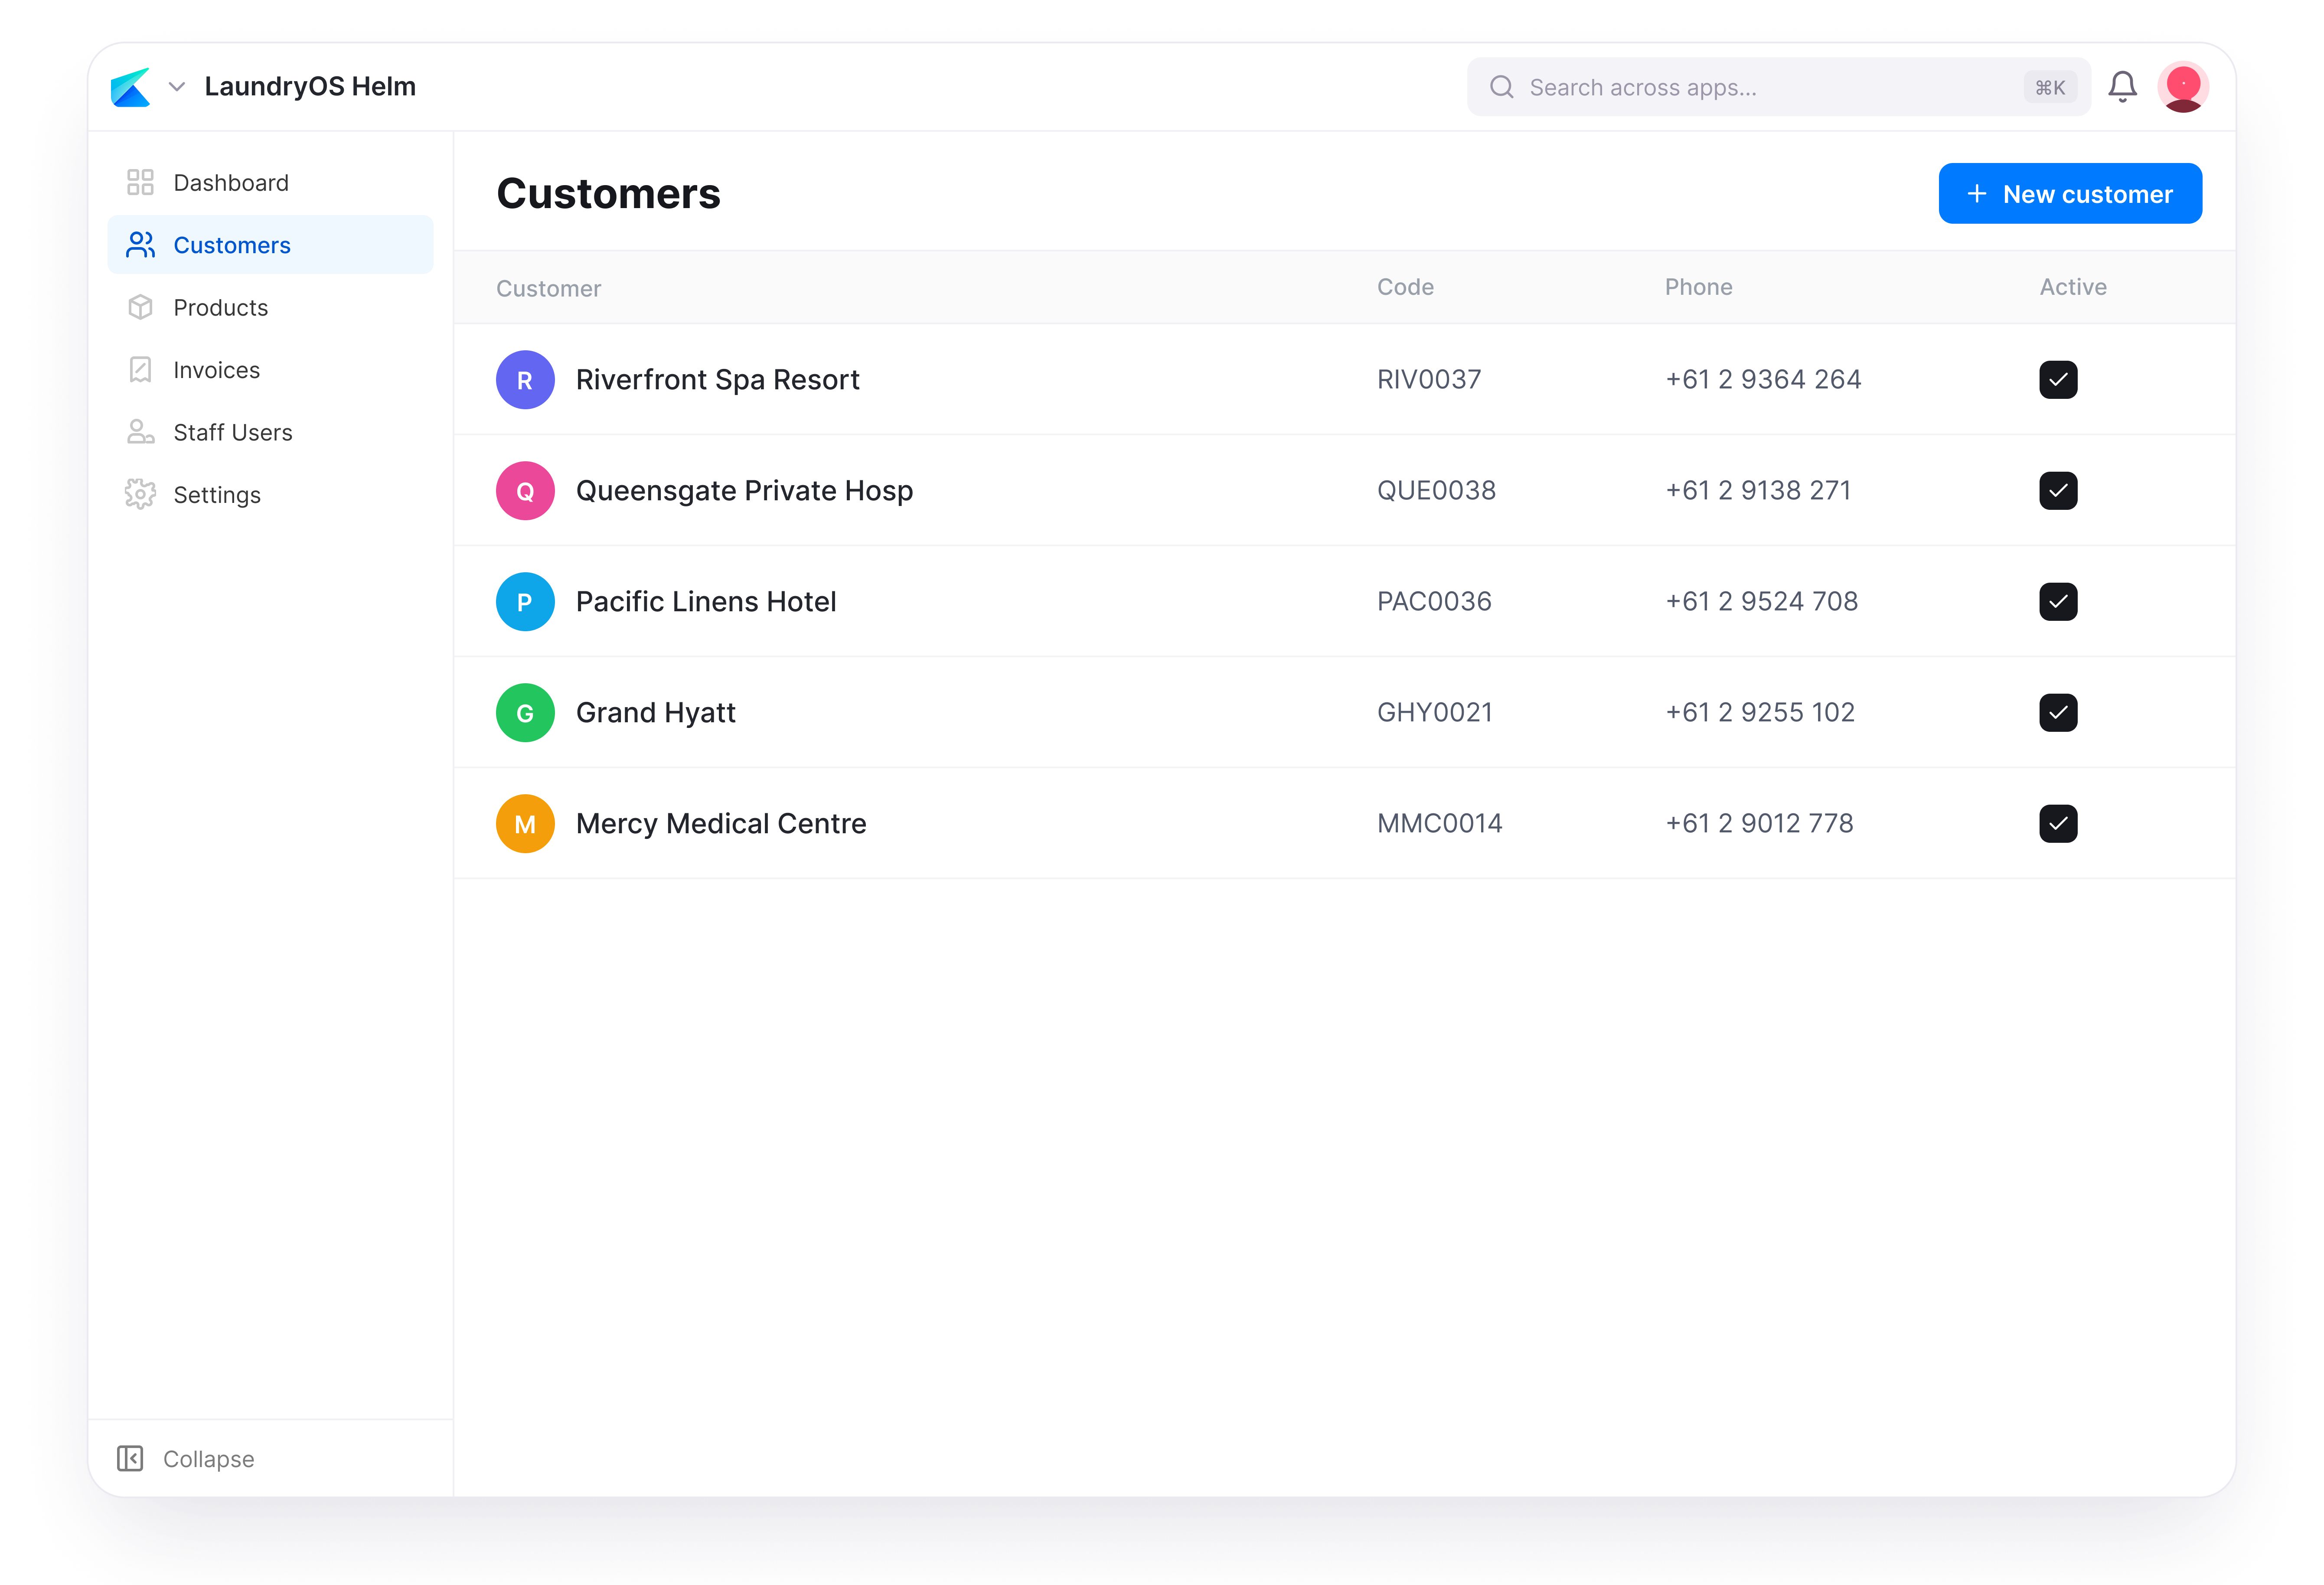Click the Invoices receipt icon
Image resolution: width=2324 pixels, height=1585 pixels.
[x=140, y=370]
